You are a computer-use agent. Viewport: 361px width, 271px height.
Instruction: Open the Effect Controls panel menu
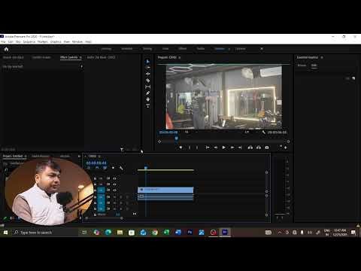pyautogui.click(x=80, y=57)
